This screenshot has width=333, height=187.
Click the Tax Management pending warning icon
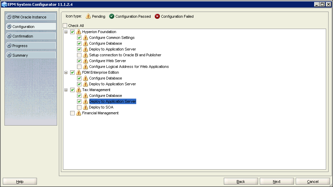[x=79, y=90]
